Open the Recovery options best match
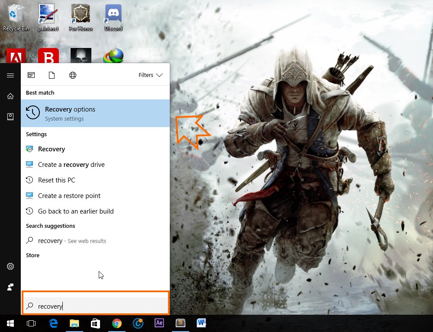The width and height of the screenshot is (433, 332). (x=95, y=113)
